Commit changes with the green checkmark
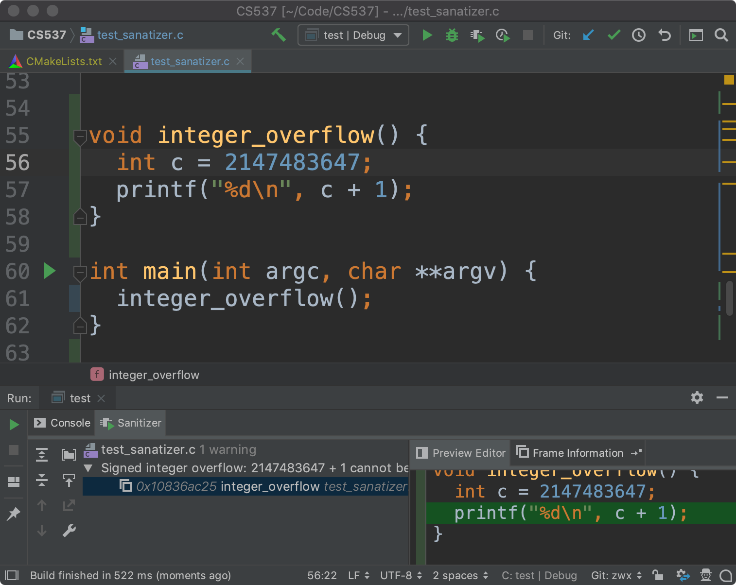This screenshot has width=736, height=585. pyautogui.click(x=614, y=35)
